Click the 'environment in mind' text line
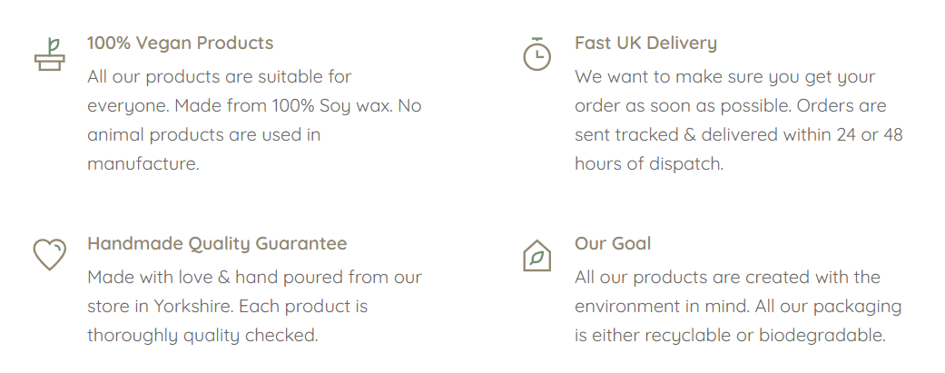This screenshot has width=945, height=373. (x=738, y=306)
